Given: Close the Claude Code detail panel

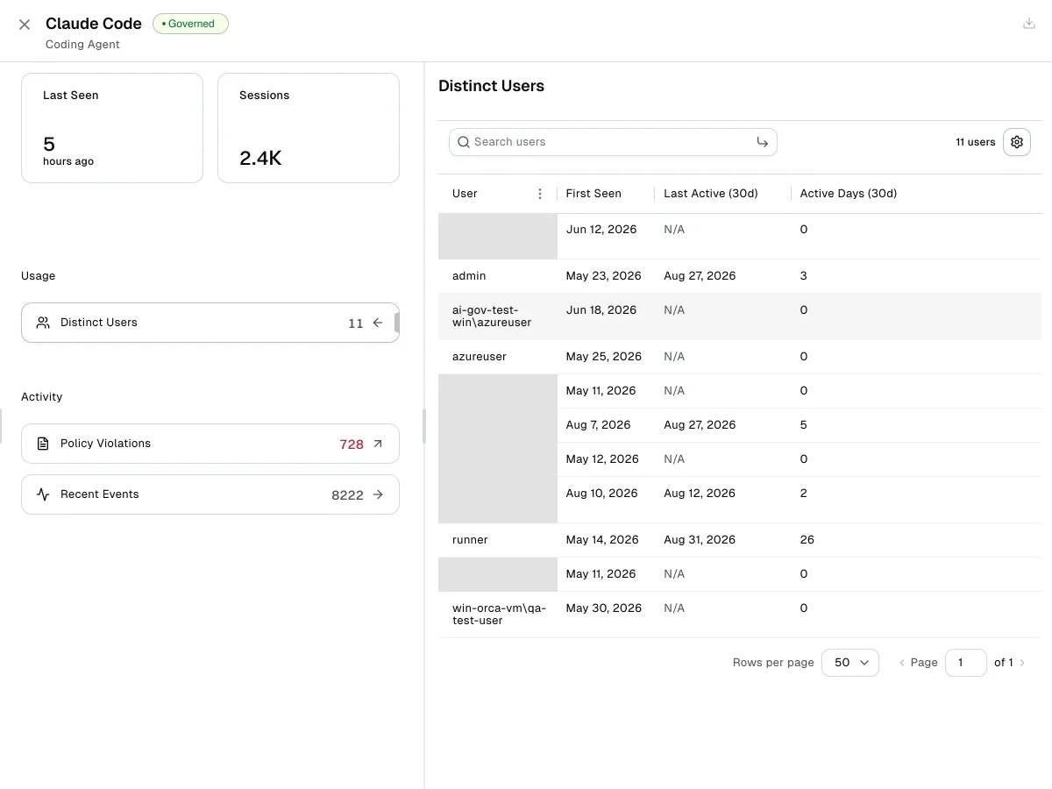Looking at the screenshot, I should pyautogui.click(x=25, y=25).
